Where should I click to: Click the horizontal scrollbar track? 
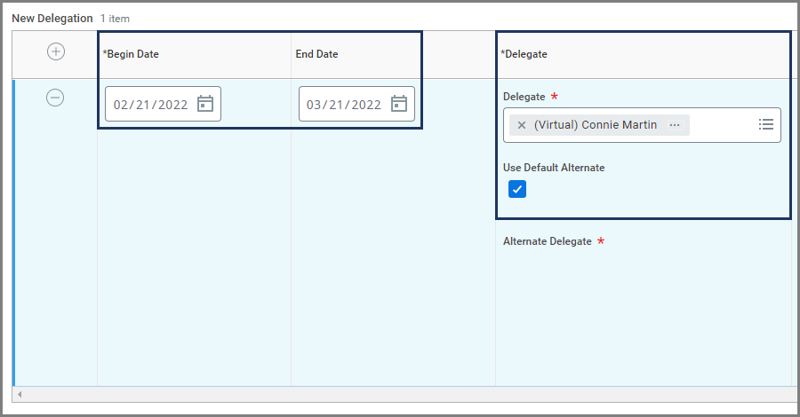tap(400, 394)
